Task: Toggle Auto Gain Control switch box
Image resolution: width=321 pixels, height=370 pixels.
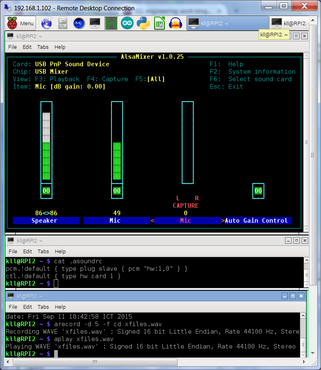Action: [258, 191]
